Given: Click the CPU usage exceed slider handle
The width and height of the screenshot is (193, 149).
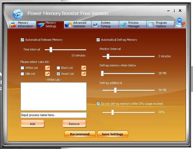Looking at the screenshot, I should (x=113, y=112).
